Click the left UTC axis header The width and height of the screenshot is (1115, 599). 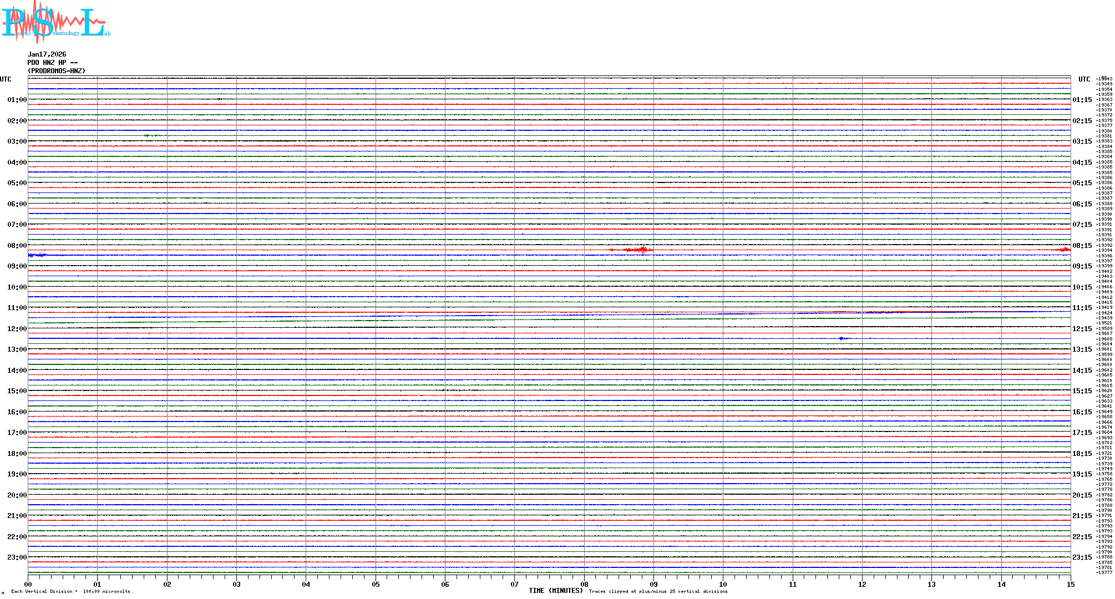pos(6,79)
